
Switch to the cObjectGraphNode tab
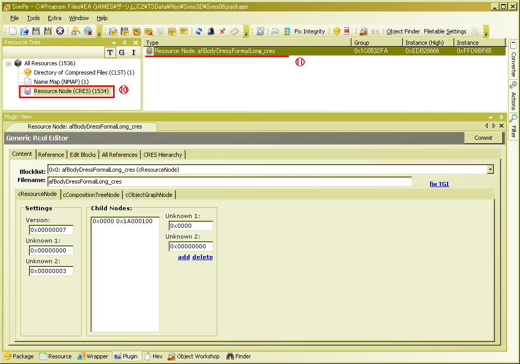[x=148, y=195]
